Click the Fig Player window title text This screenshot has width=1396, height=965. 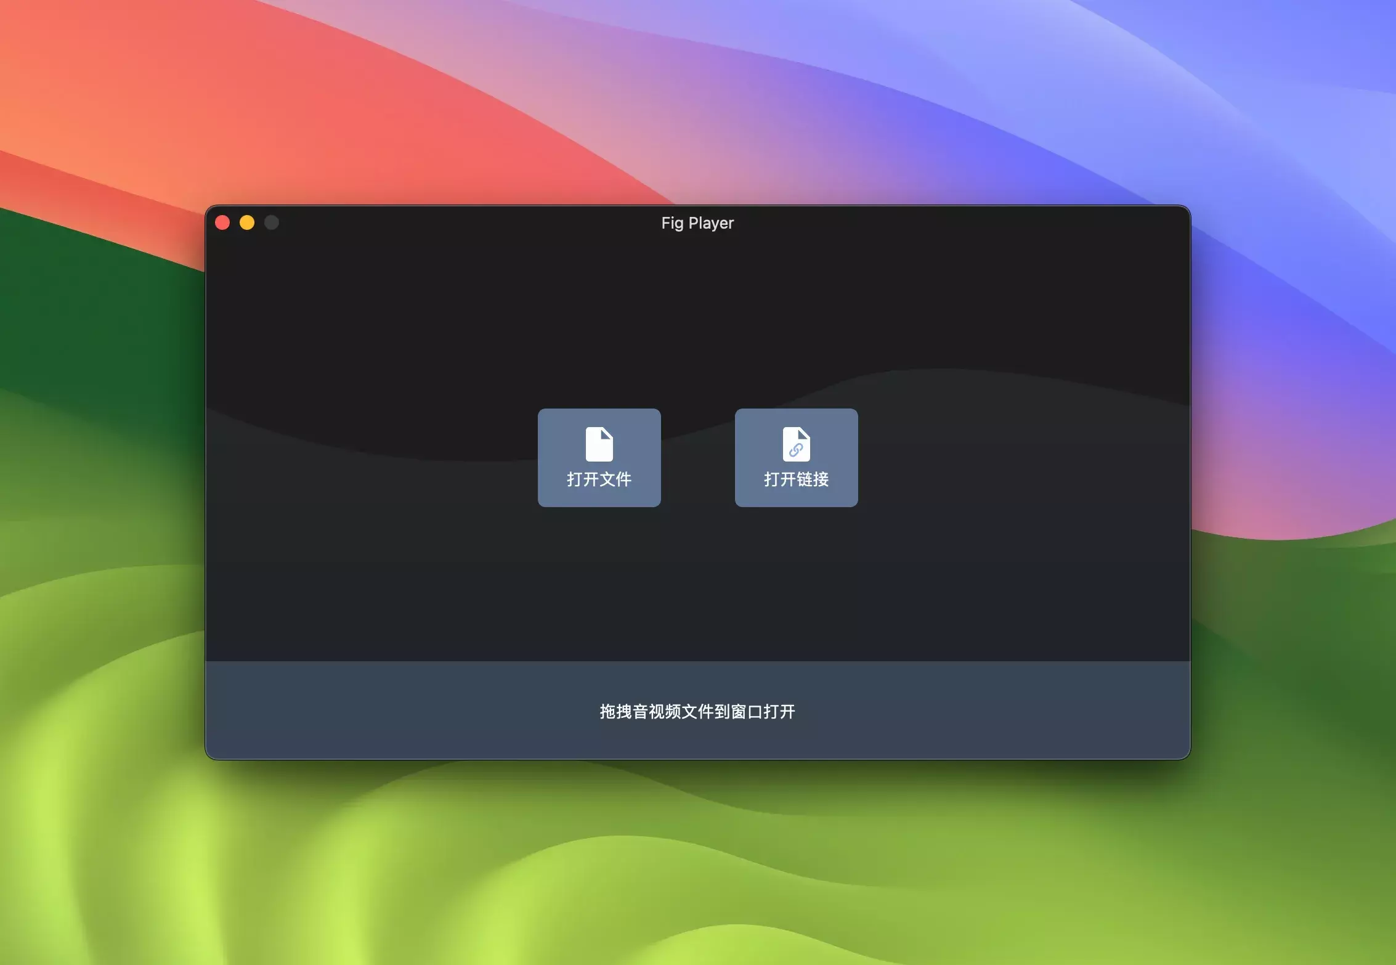tap(697, 223)
